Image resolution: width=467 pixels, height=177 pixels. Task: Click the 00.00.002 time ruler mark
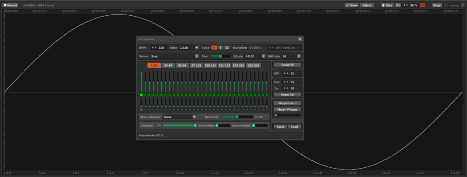tap(69, 11)
